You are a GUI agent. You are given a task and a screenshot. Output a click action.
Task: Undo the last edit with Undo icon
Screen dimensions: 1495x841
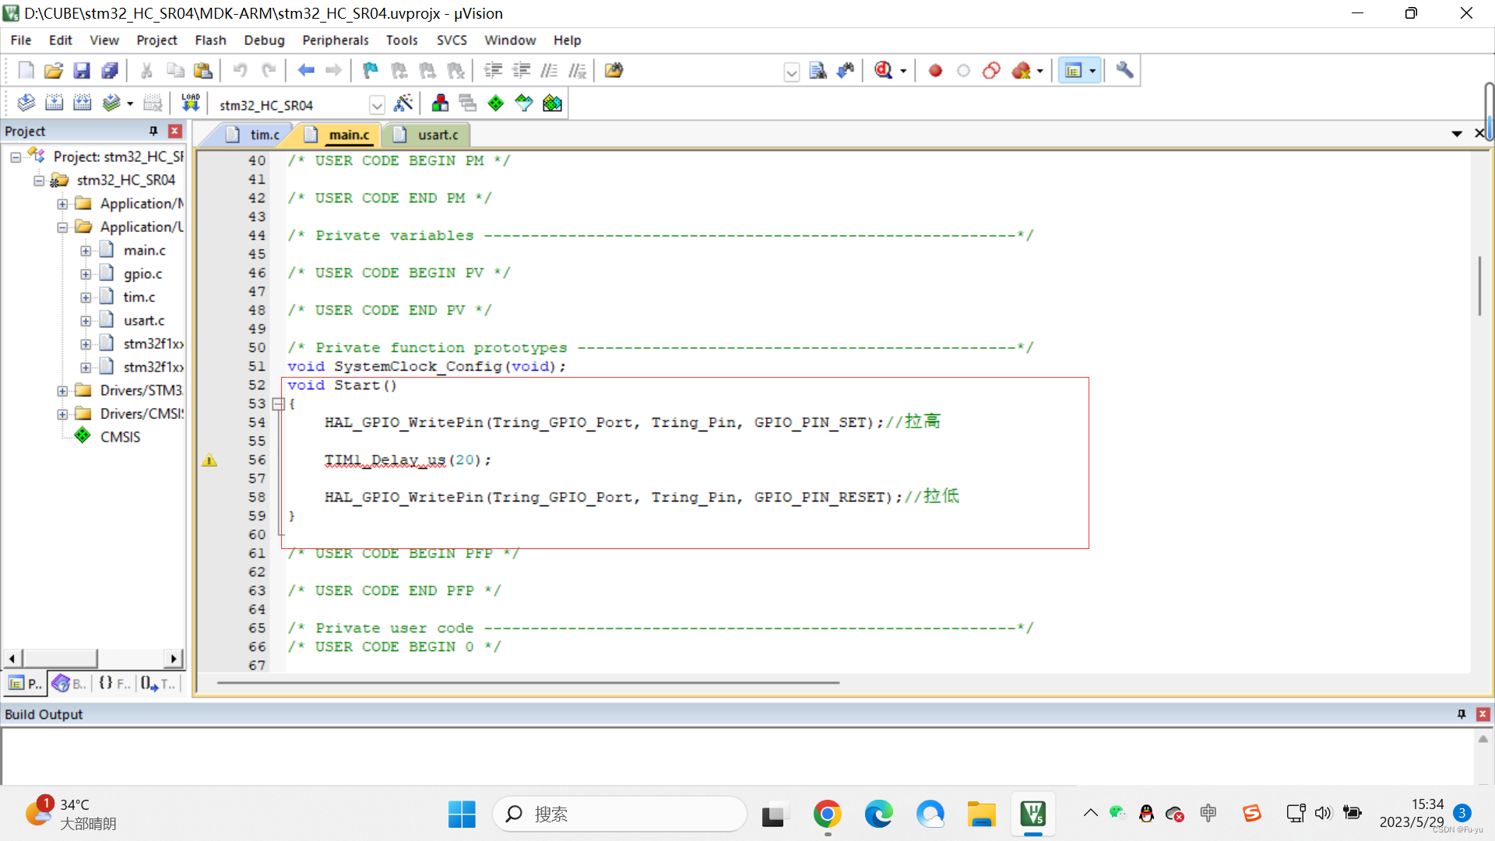coord(240,71)
